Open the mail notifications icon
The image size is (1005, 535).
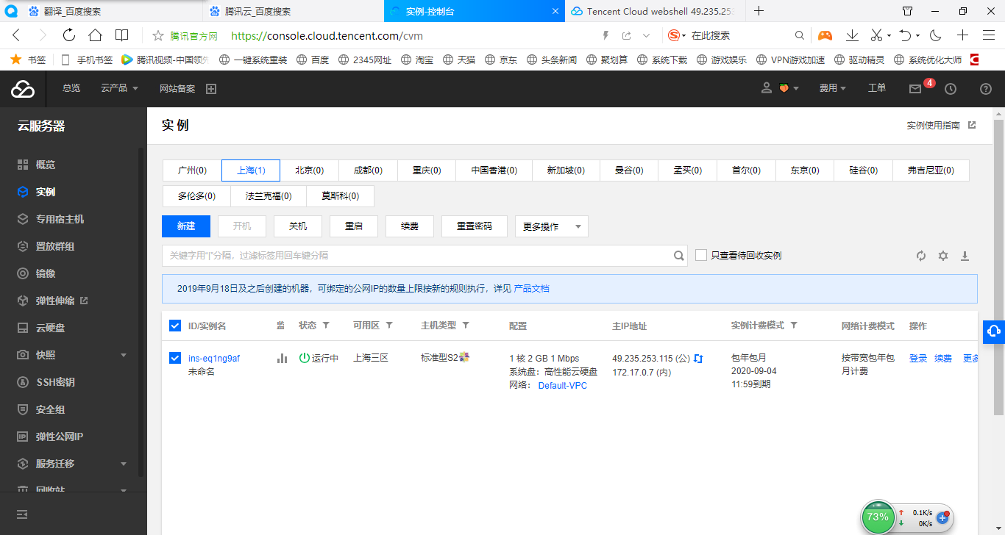915,89
